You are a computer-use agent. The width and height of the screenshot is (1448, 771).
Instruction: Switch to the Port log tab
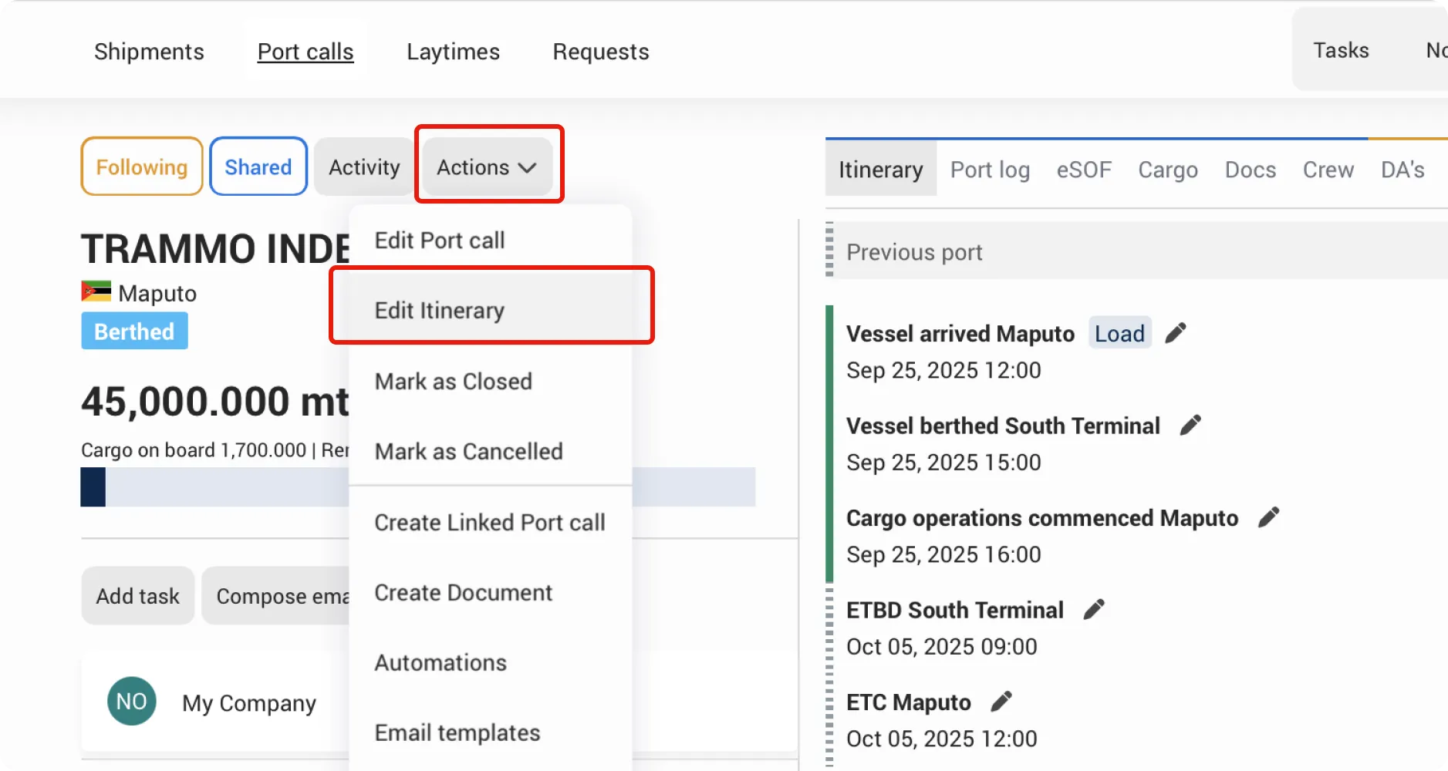(990, 169)
